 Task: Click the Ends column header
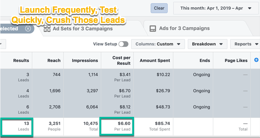coord(205,61)
